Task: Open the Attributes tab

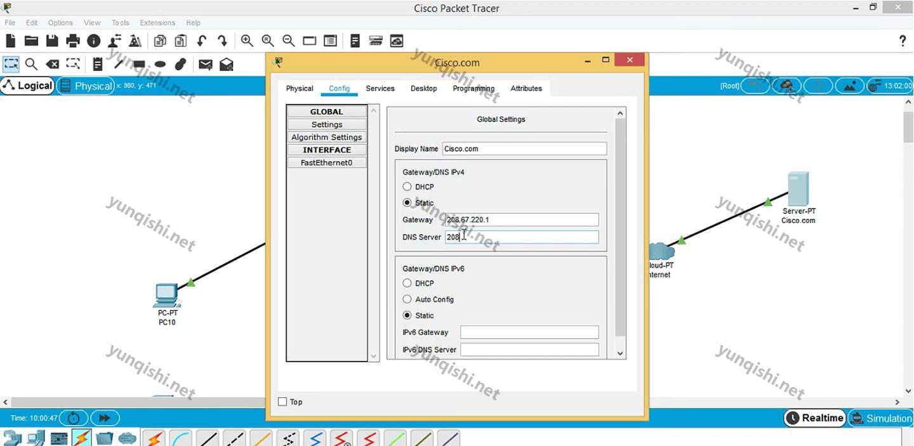Action: pos(526,88)
